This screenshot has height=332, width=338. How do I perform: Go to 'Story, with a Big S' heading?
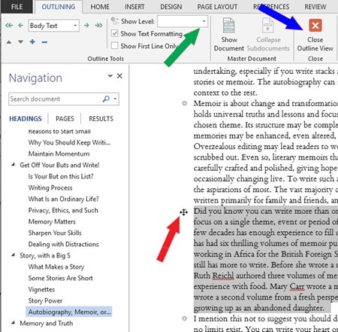pyautogui.click(x=45, y=255)
